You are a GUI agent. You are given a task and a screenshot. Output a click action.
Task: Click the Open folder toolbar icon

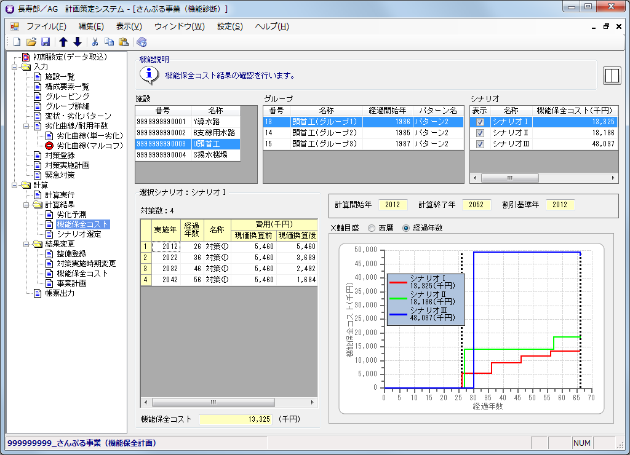pyautogui.click(x=31, y=42)
